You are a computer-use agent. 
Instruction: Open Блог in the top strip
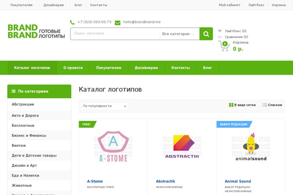(78, 5)
